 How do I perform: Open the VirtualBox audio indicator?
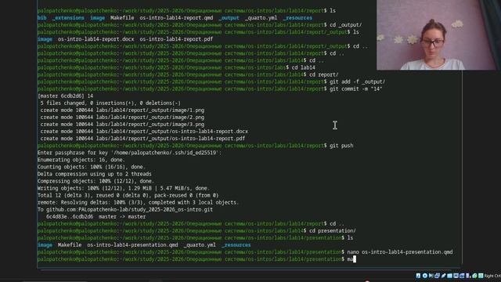[431, 276]
